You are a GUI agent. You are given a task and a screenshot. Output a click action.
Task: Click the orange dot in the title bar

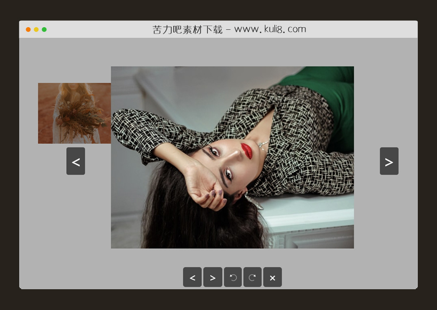click(x=28, y=29)
